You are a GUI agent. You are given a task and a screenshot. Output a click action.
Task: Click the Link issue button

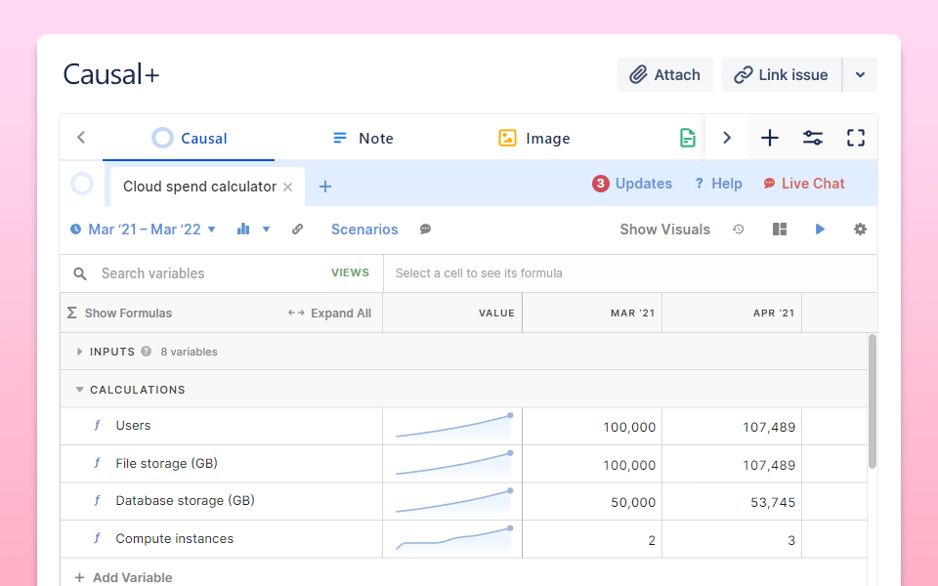[781, 75]
